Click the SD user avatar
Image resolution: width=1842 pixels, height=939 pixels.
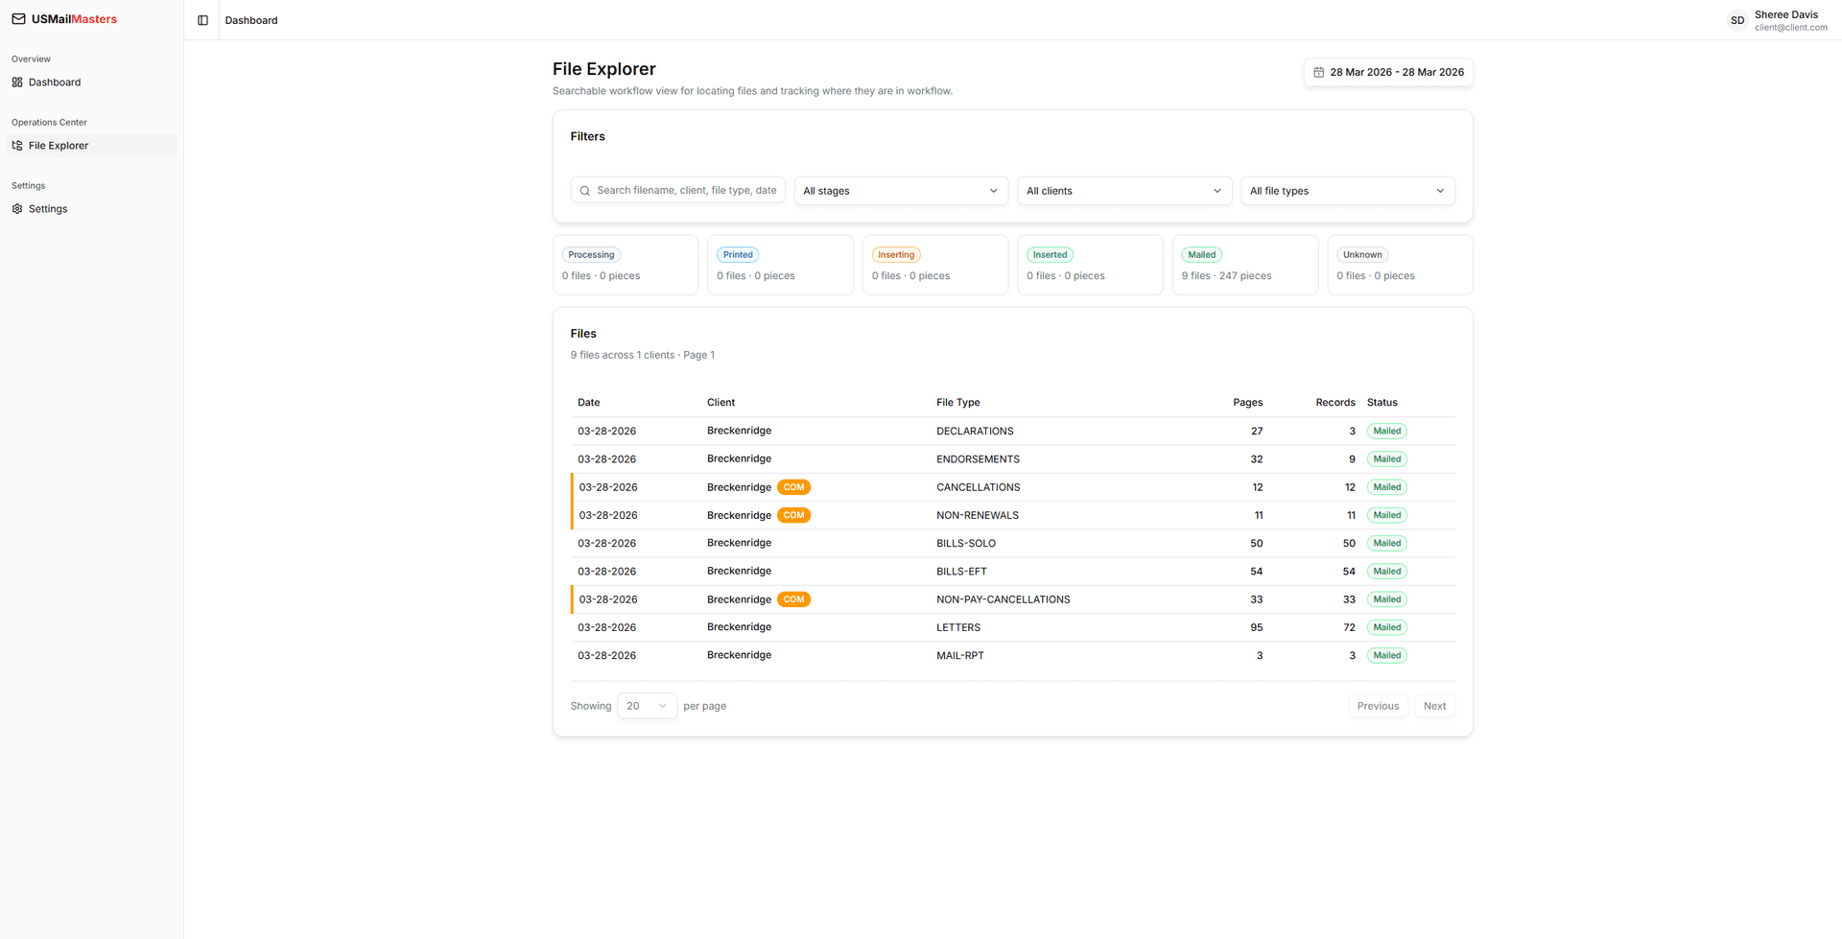pyautogui.click(x=1736, y=20)
